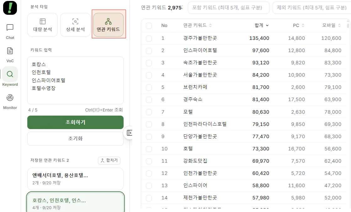
Task: Click the 초기화 reset button
Action: (75, 139)
